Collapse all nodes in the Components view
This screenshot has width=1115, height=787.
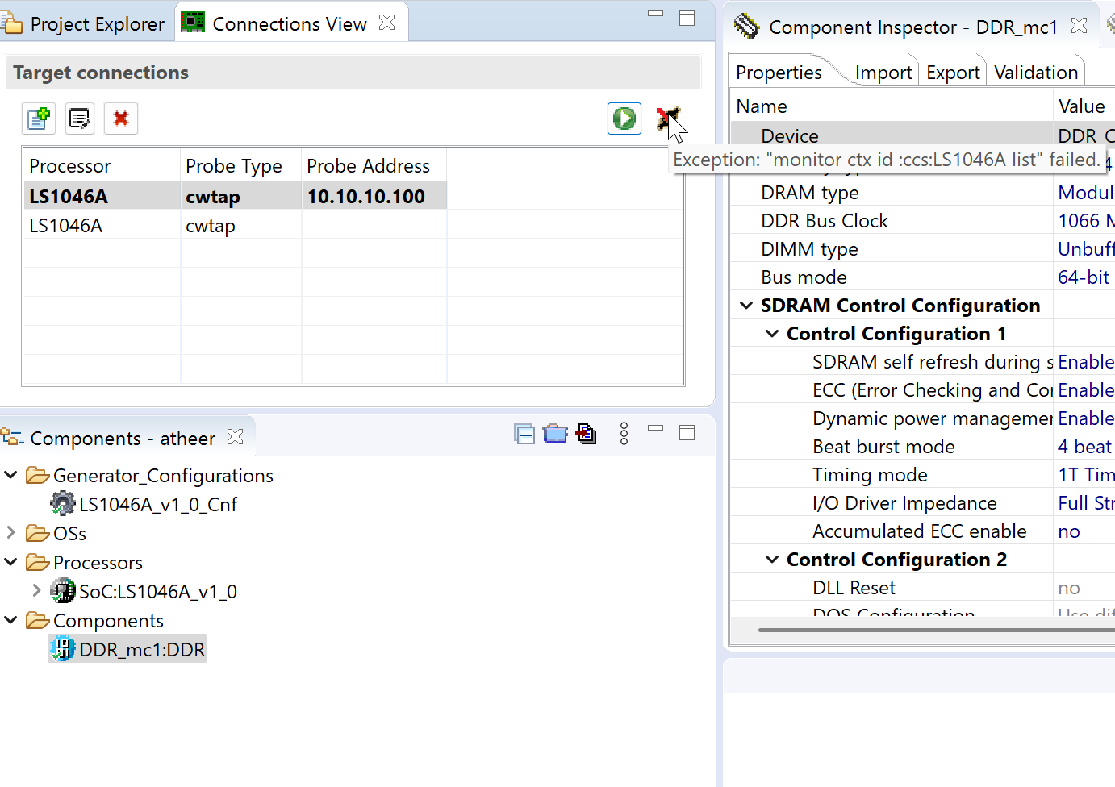(x=524, y=433)
